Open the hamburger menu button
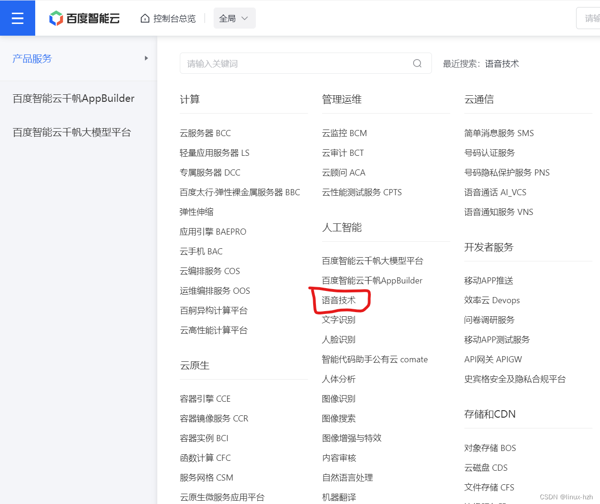600x504 pixels. tap(17, 18)
